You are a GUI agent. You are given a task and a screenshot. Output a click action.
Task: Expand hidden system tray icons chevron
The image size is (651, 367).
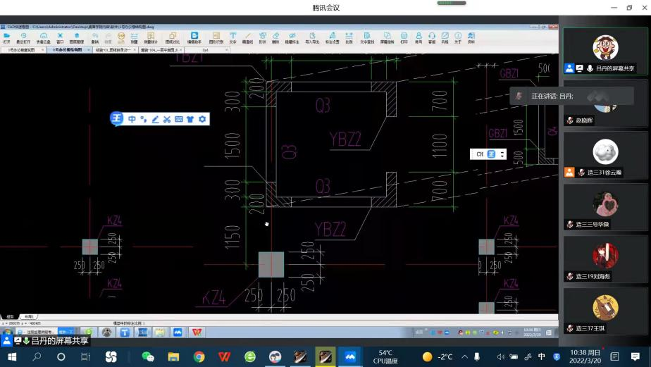pyautogui.click(x=465, y=356)
